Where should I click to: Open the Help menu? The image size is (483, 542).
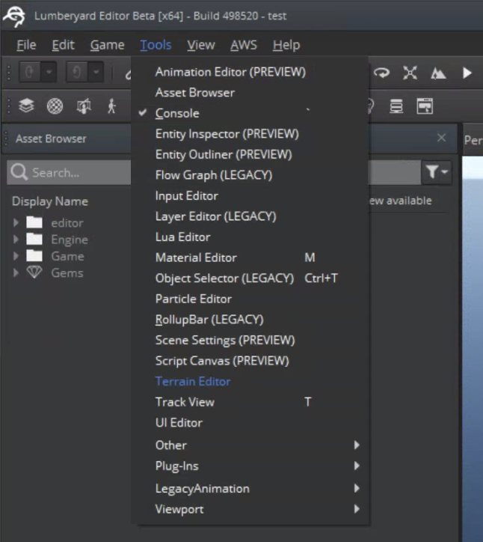point(286,45)
